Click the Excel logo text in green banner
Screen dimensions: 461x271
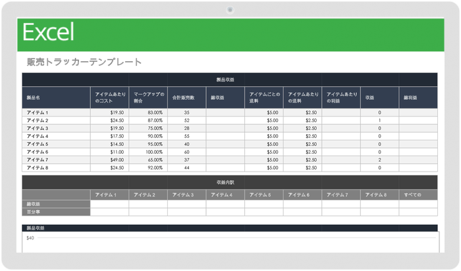click(x=48, y=32)
